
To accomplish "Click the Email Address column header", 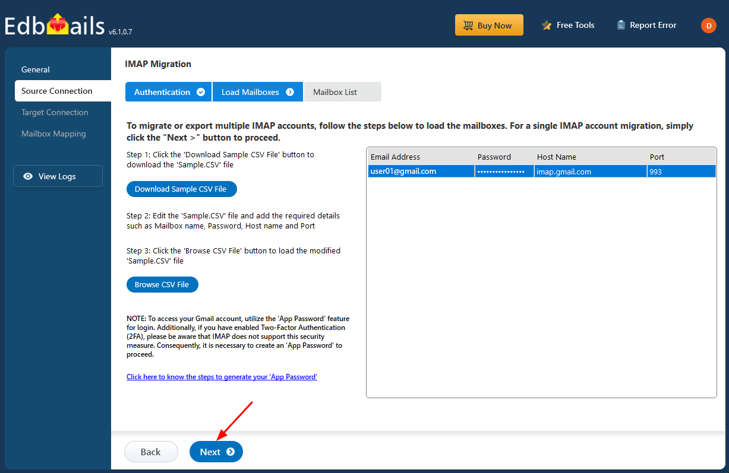I will [395, 157].
